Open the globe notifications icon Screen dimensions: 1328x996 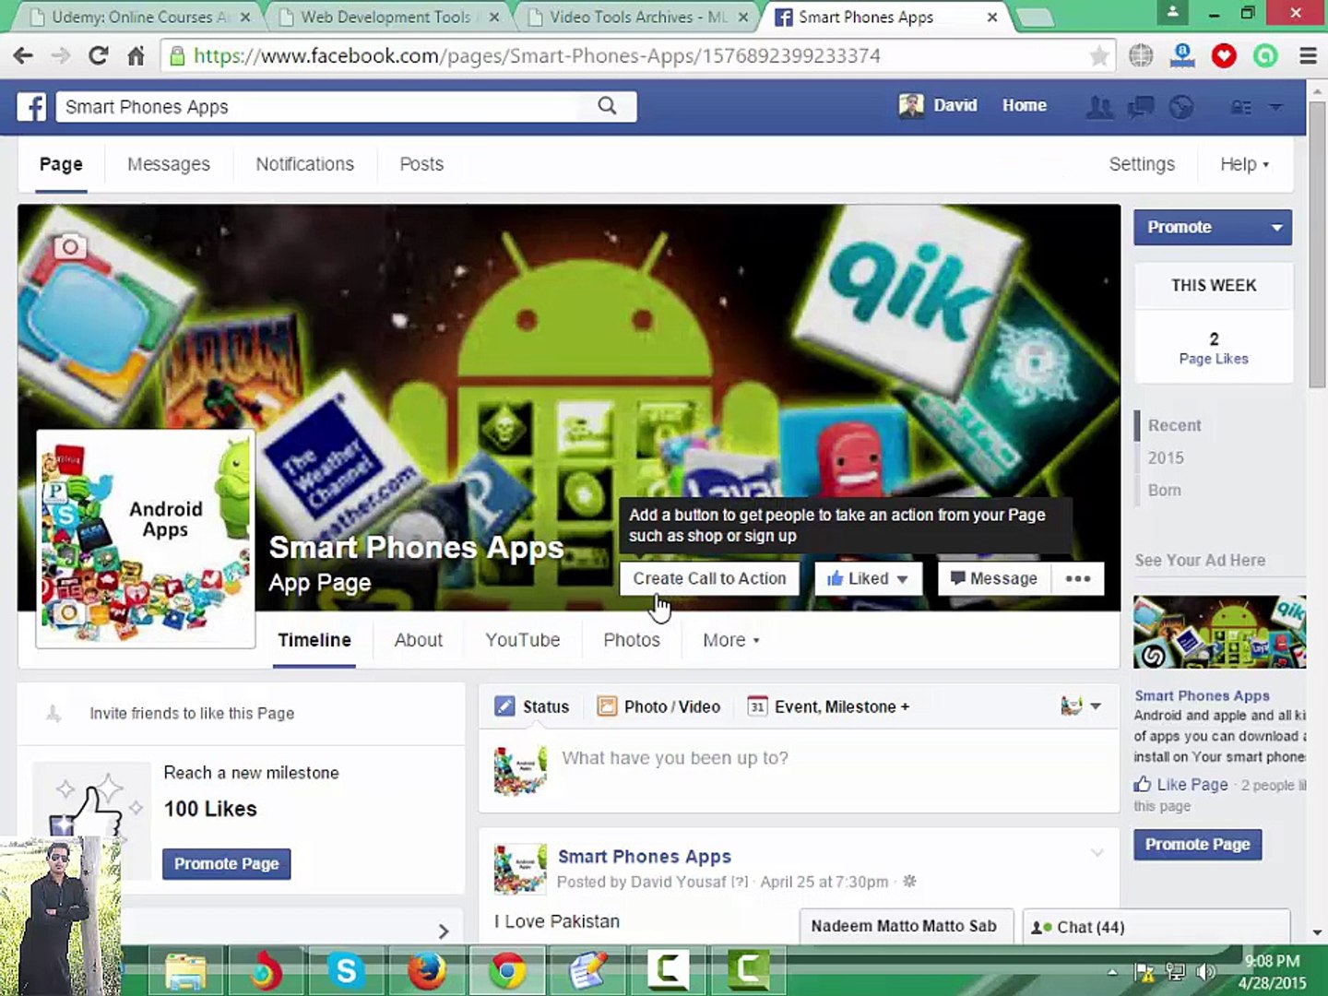point(1181,107)
